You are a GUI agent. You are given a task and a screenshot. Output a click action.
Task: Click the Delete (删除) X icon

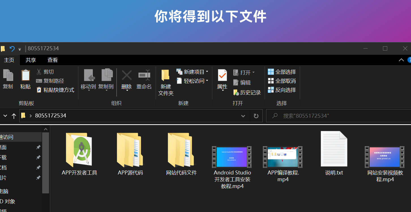(x=127, y=75)
